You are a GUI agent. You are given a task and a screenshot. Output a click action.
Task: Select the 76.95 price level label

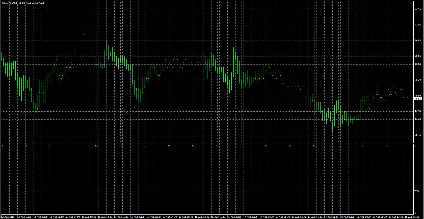tap(418, 41)
